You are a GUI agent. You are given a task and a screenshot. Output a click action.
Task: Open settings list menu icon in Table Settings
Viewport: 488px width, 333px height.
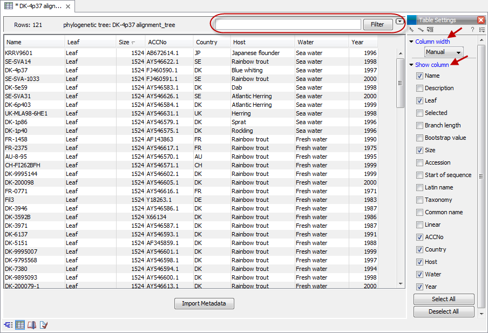click(x=481, y=30)
